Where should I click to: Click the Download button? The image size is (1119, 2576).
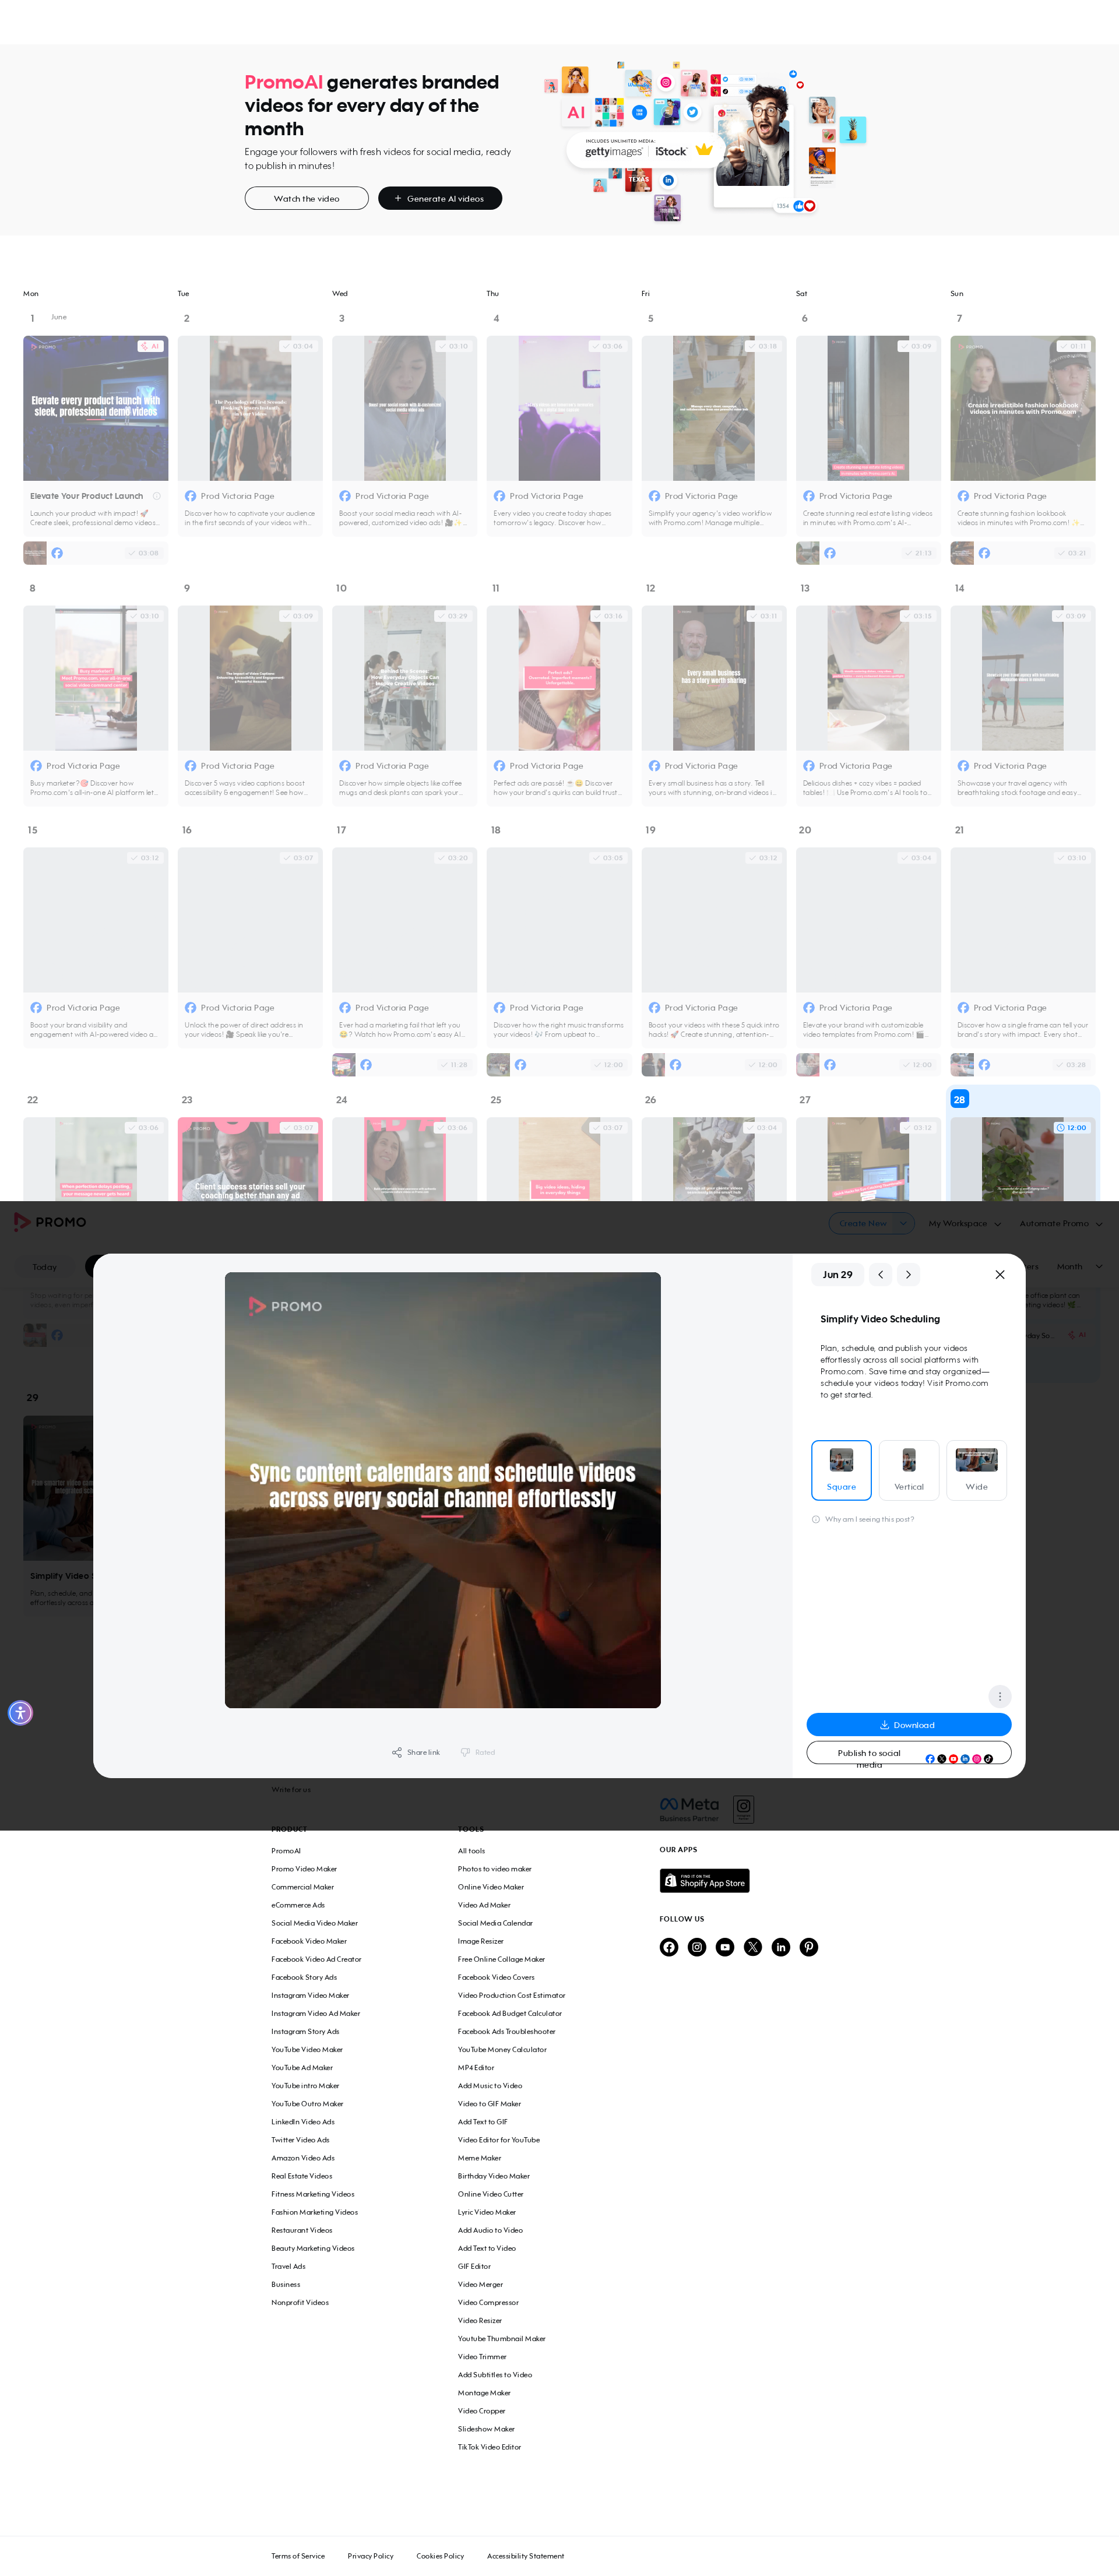(x=909, y=1725)
